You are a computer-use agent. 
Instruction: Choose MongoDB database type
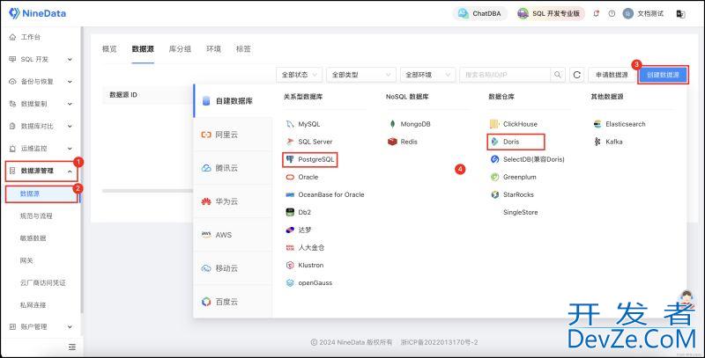tap(410, 124)
